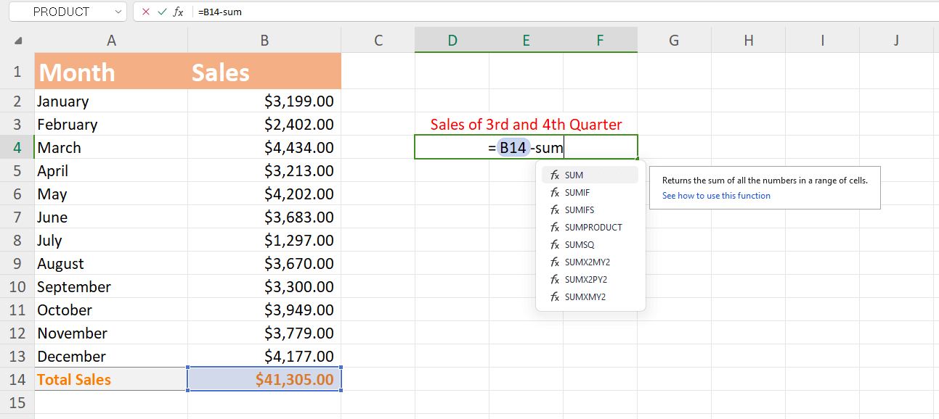Select row 14 header
The width and height of the screenshot is (939, 419).
17,378
